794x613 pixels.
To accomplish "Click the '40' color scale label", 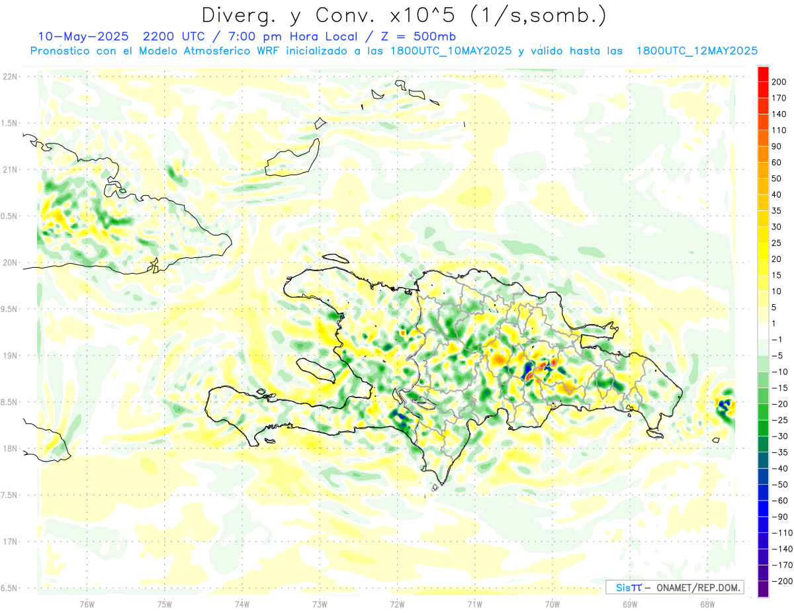I will [777, 195].
